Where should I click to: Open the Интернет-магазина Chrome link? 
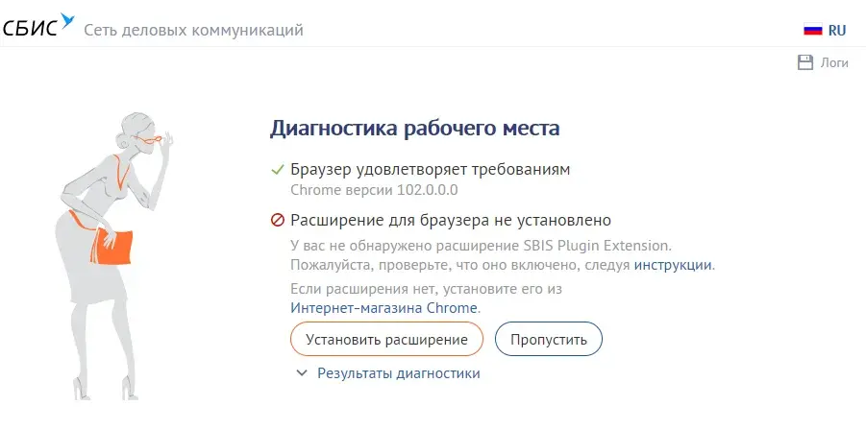tap(384, 307)
